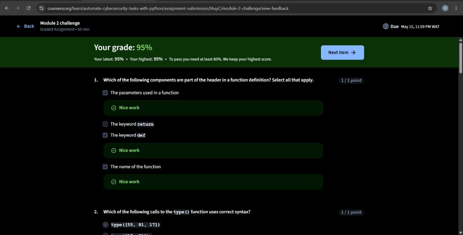The height and width of the screenshot is (235, 463).
Task: Open the Chrome three-dot menu
Action: point(456,8)
